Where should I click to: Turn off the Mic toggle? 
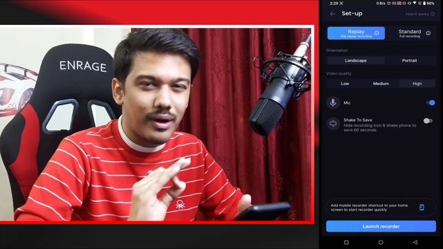[431, 102]
